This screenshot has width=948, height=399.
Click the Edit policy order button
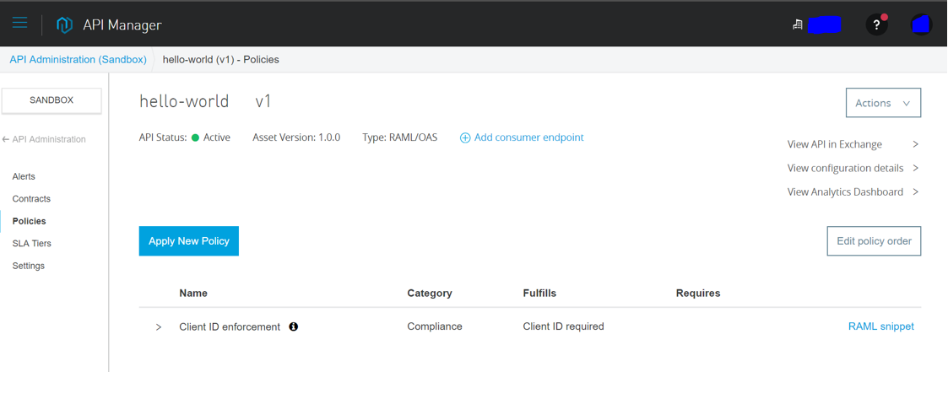click(874, 241)
